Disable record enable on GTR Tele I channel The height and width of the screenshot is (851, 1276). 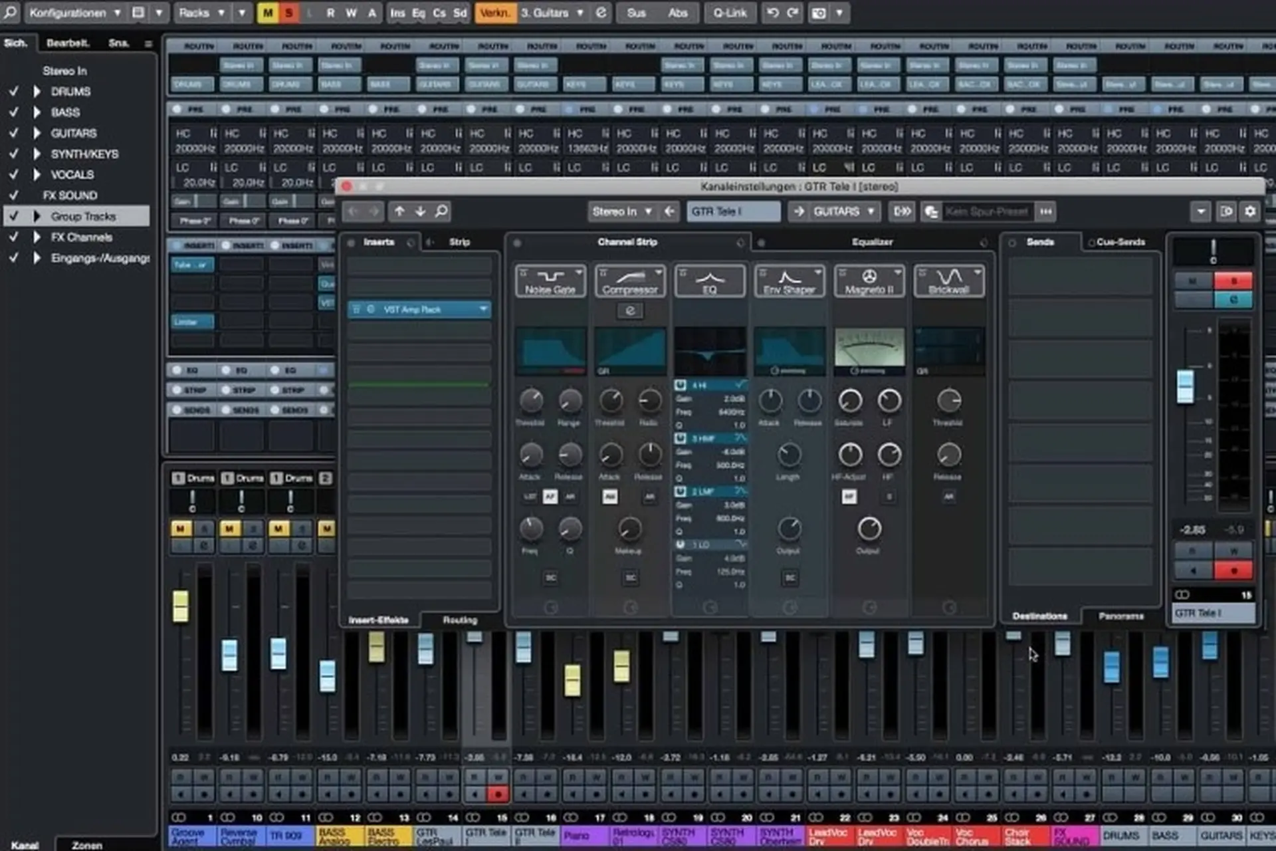[x=1233, y=570]
